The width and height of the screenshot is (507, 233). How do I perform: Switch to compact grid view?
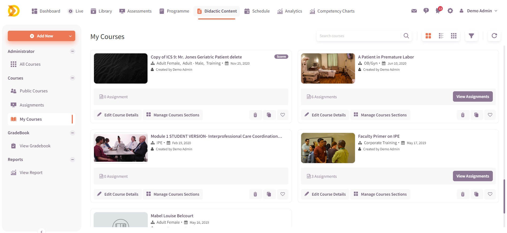point(453,36)
